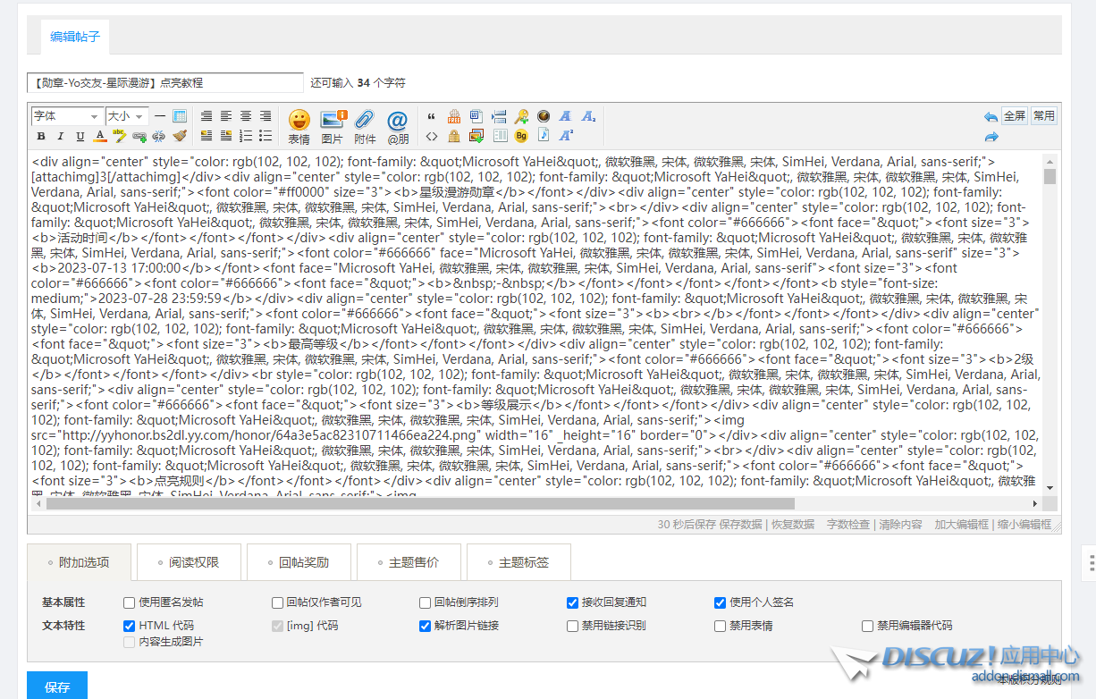
Task: Click the undo arrow icon
Action: click(991, 114)
